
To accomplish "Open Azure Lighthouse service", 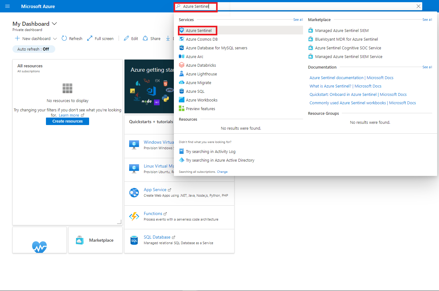I will tap(201, 74).
